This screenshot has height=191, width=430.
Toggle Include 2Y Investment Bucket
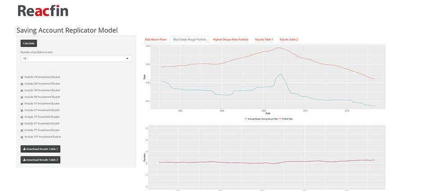(22, 110)
